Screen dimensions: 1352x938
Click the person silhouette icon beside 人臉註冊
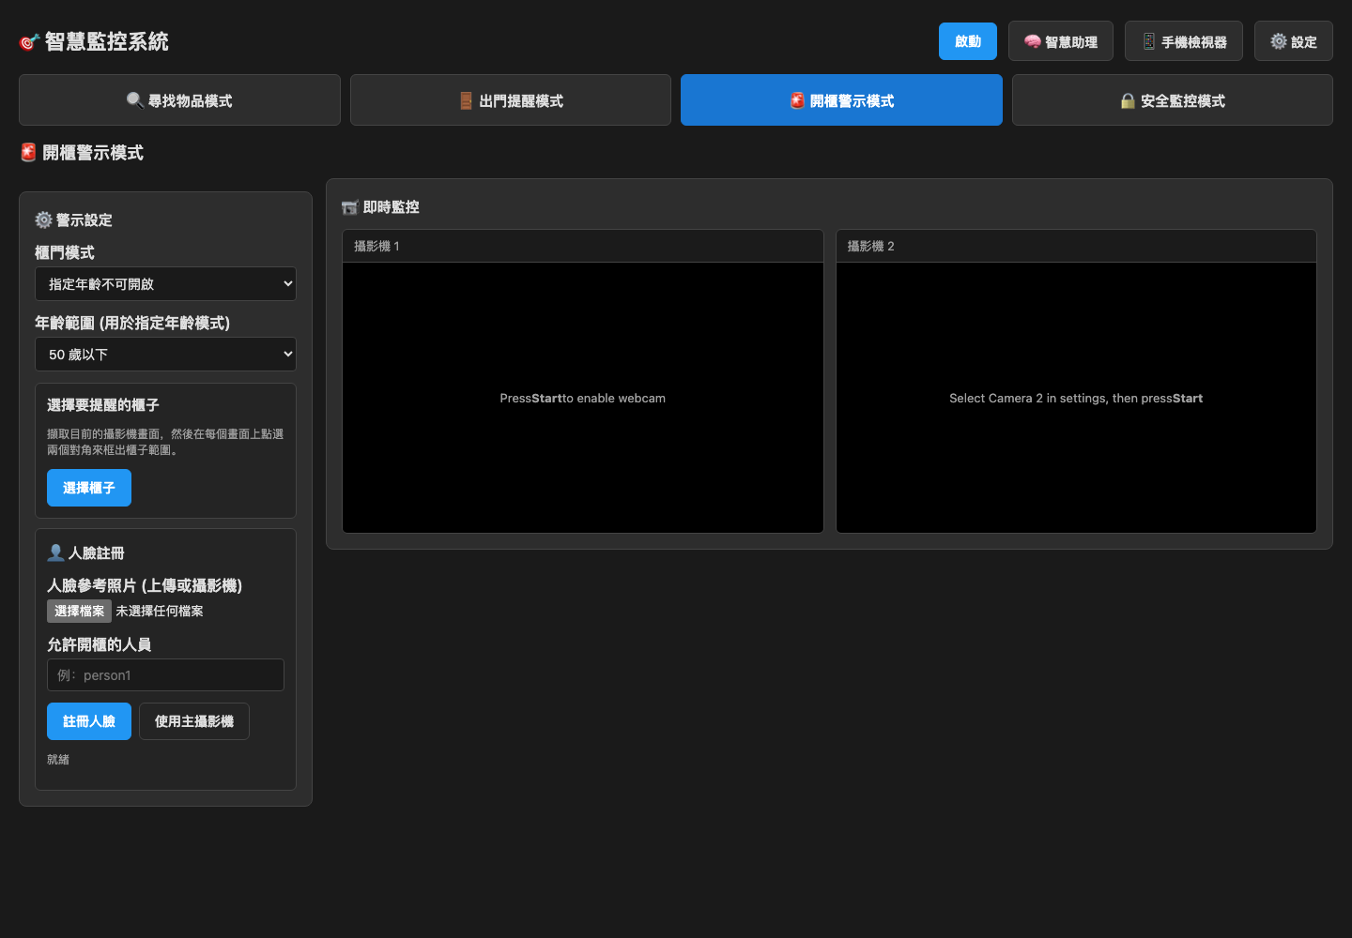(56, 552)
